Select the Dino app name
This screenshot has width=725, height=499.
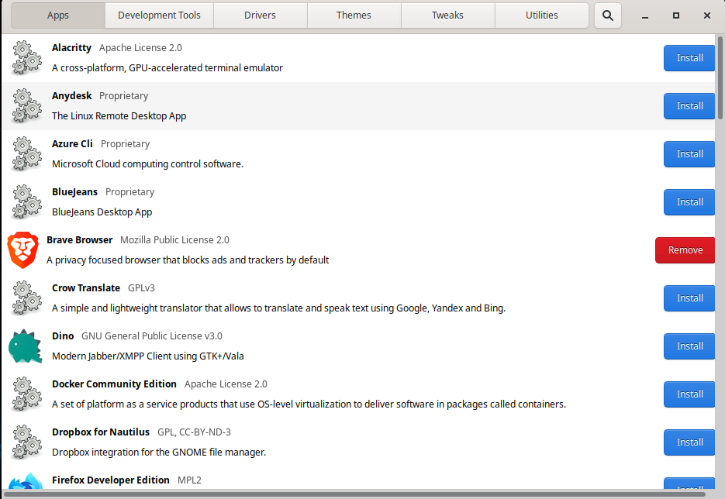pyautogui.click(x=63, y=336)
